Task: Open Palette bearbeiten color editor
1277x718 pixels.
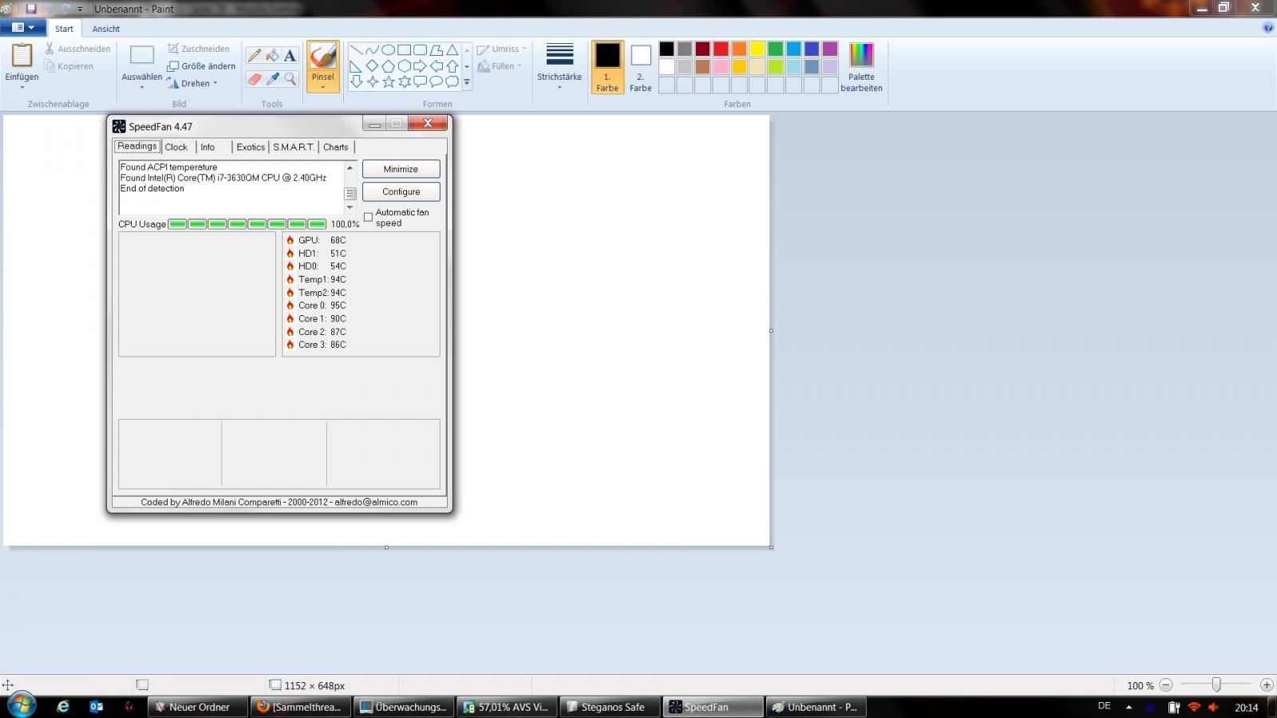Action: point(861,67)
